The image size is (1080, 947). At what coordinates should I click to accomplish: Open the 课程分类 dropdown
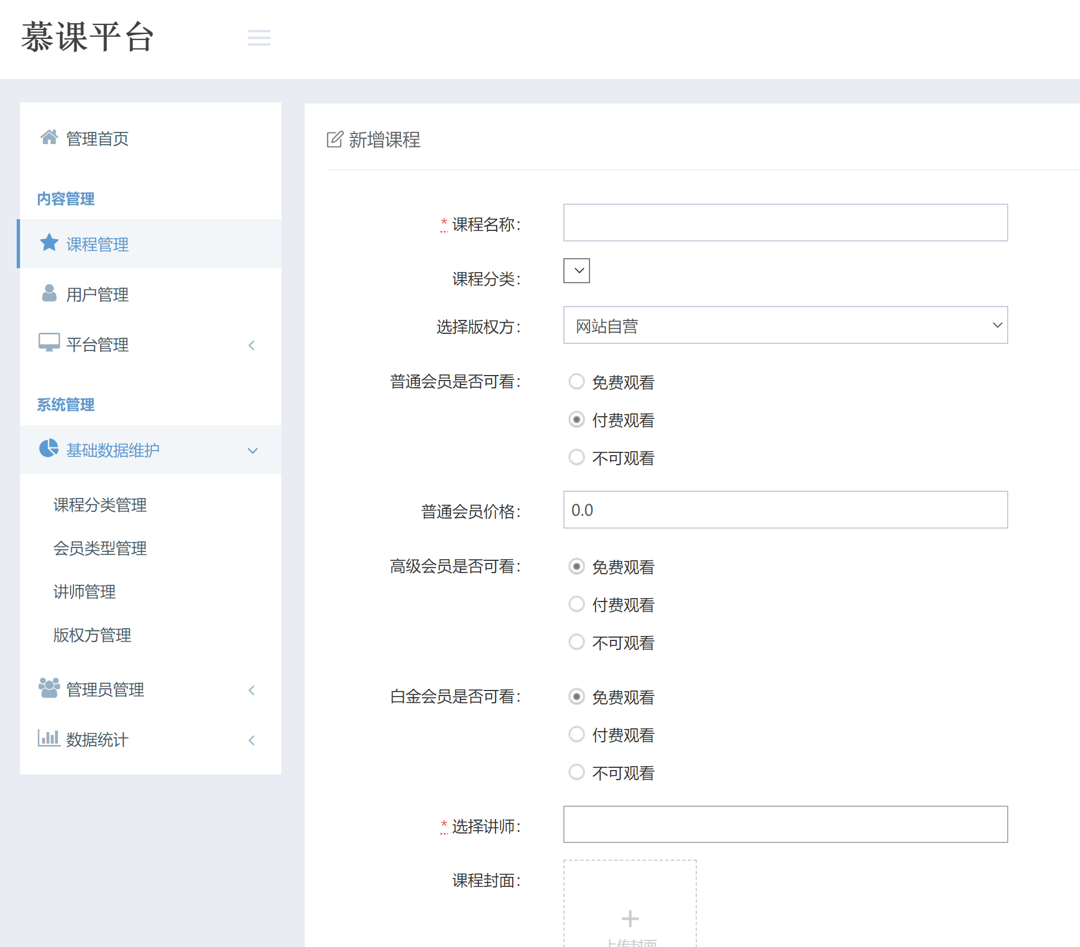577,271
